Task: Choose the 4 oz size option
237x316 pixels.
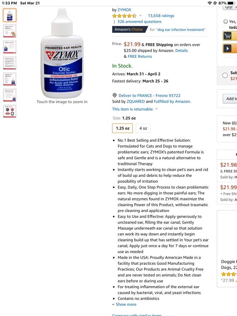Action: [143, 128]
